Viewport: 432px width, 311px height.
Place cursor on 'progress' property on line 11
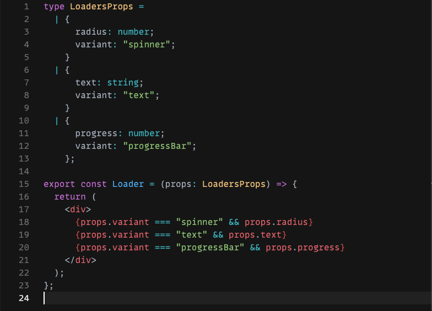(x=96, y=133)
